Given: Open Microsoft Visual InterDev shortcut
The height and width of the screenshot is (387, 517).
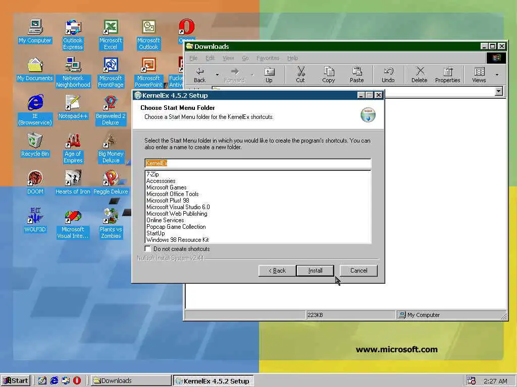Looking at the screenshot, I should (x=73, y=224).
